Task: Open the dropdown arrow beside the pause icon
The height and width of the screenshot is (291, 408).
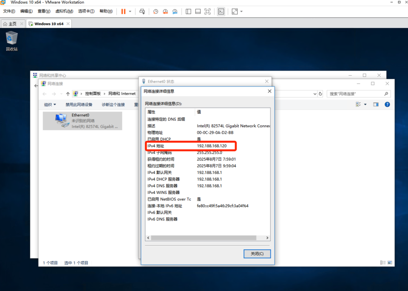Action: pyautogui.click(x=130, y=11)
